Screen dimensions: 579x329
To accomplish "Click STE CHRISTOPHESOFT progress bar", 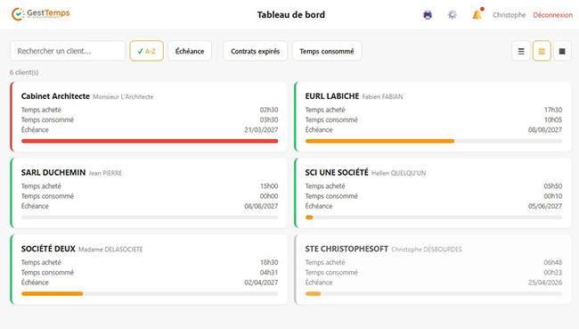I will 434,293.
